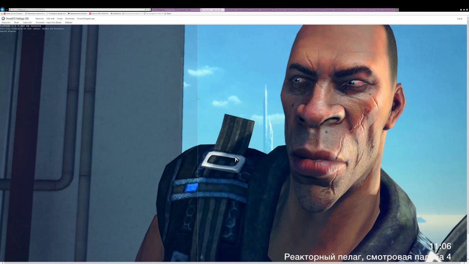
Task: Open the 'Silly stuff' menu item
Action: coord(50,18)
